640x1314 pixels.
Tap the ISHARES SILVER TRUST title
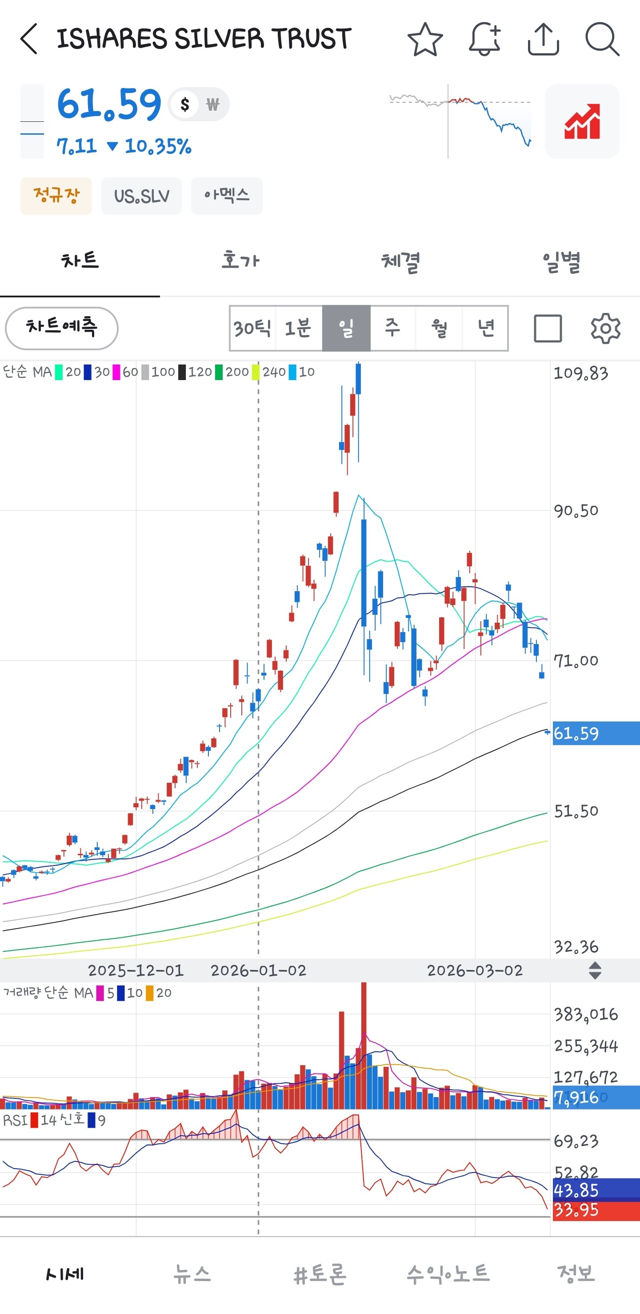(x=204, y=39)
